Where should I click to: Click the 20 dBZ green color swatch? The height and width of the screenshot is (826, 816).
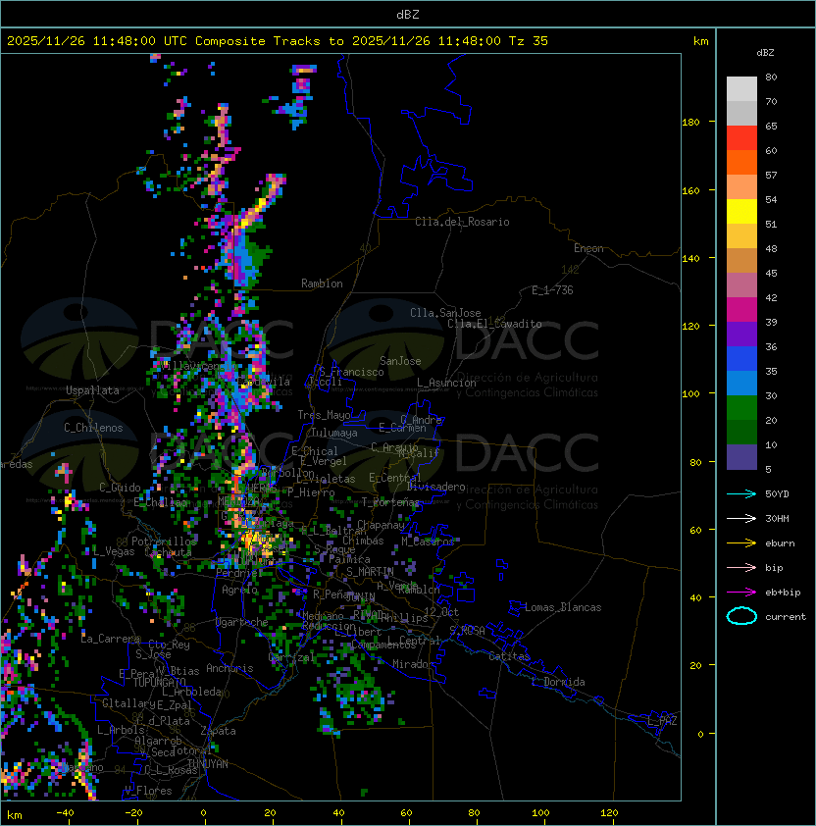pyautogui.click(x=741, y=432)
